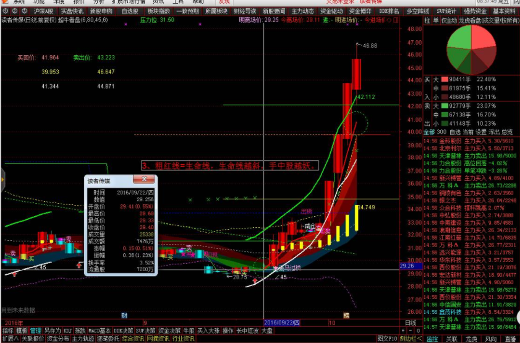Open the 综合资讯 bottom tab
The image size is (520, 343).
[133, 339]
